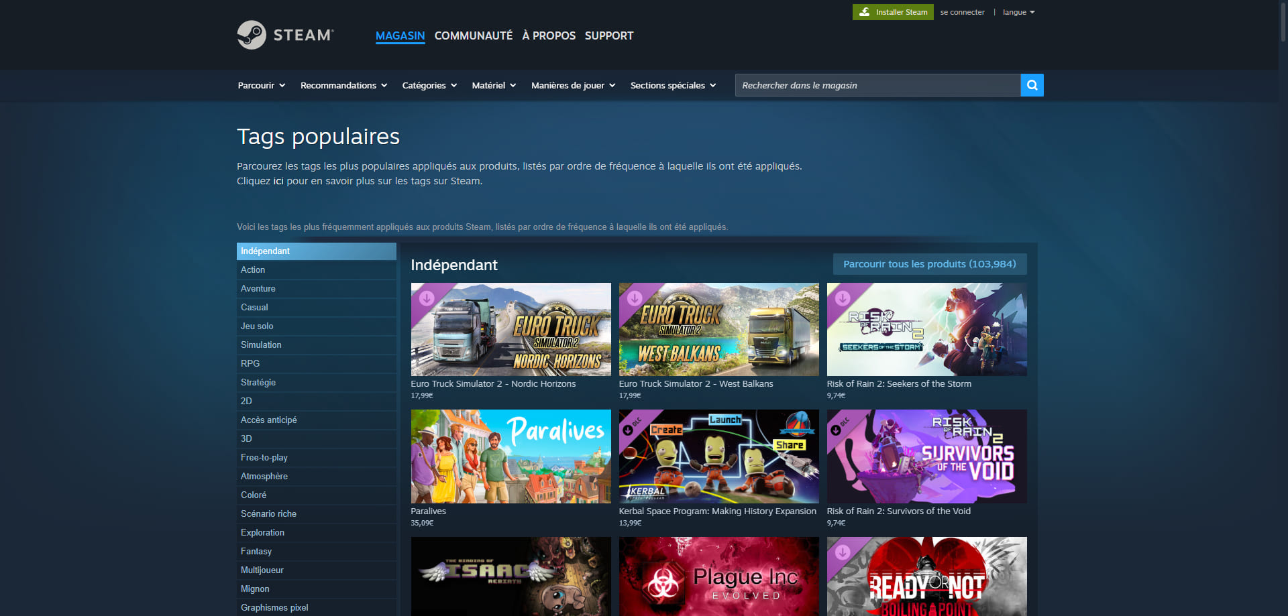
Task: Select the Exploration tag
Action: pos(317,532)
